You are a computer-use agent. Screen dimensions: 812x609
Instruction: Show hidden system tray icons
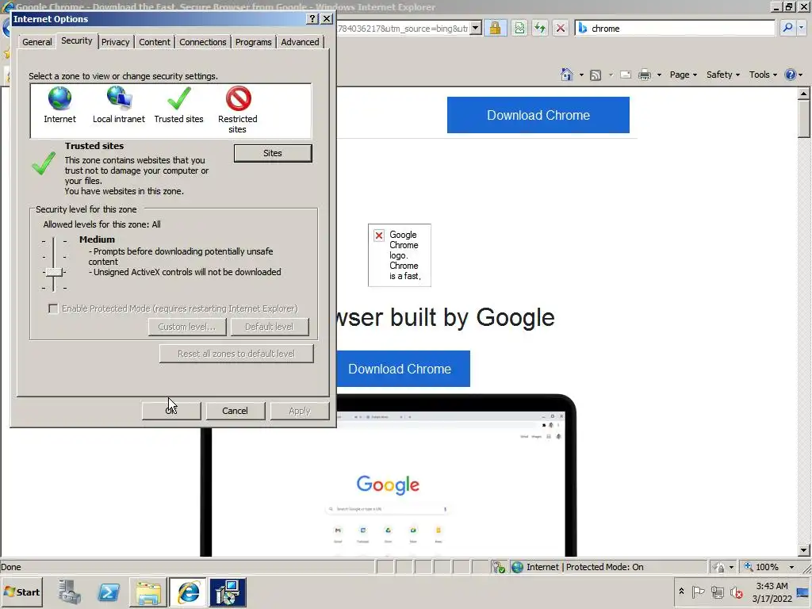(681, 592)
